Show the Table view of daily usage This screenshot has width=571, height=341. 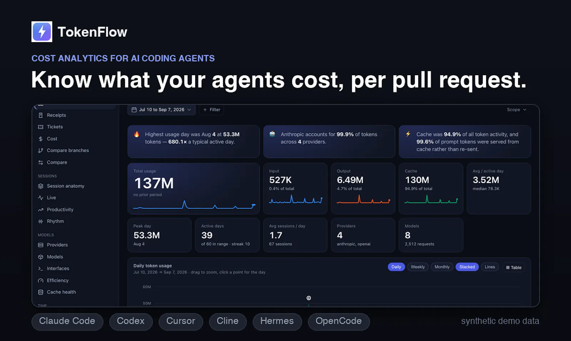click(514, 268)
